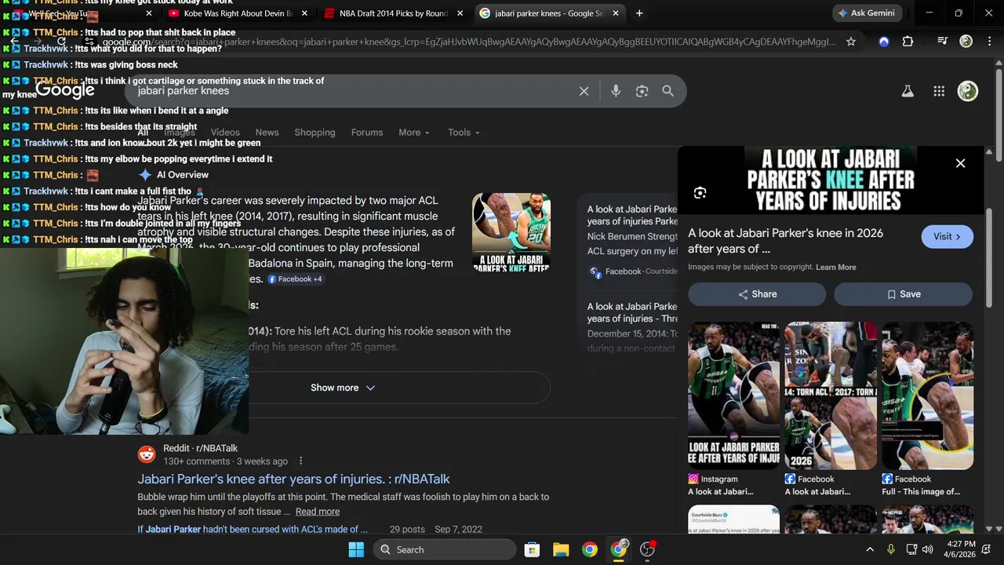Search by image with Google Lens

[642, 91]
